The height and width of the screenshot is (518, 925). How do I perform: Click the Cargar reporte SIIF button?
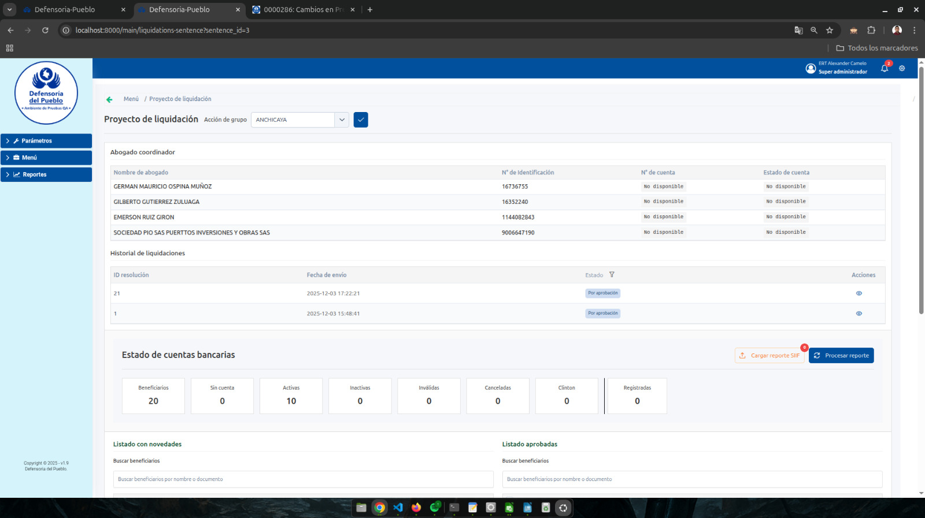pos(769,356)
